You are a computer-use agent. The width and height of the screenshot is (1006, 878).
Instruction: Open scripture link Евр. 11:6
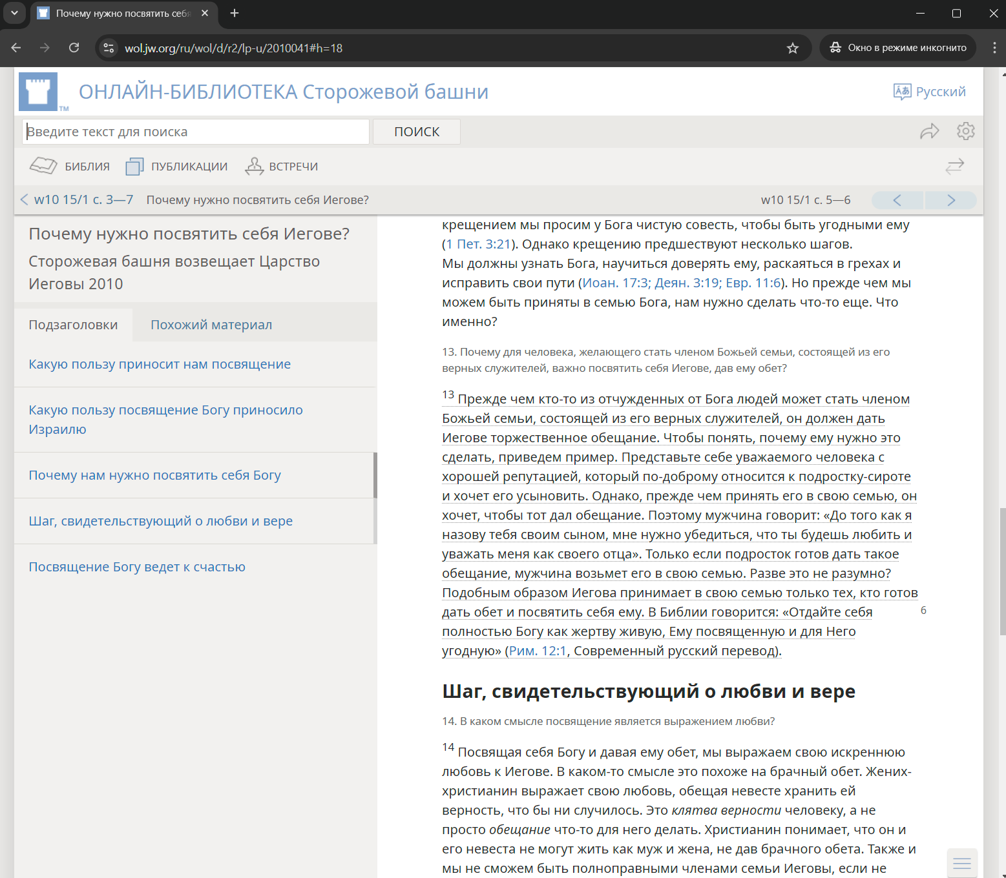point(753,283)
